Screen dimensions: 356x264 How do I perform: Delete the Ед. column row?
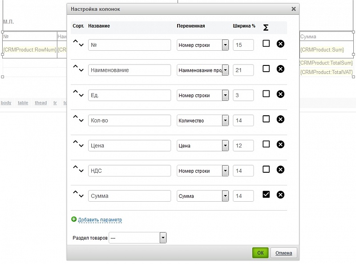pyautogui.click(x=280, y=94)
